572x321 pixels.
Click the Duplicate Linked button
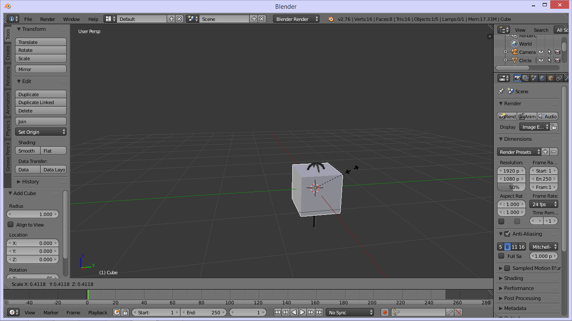point(41,102)
